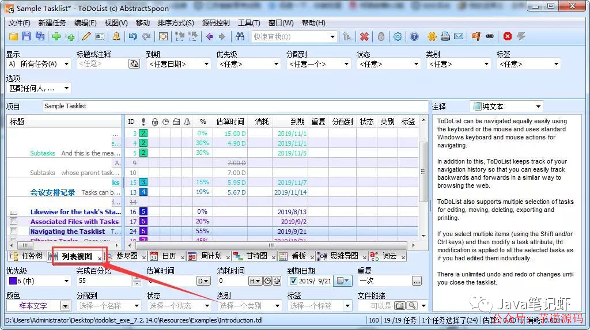Click the pencil edit task icon
Screen dimensions: 590x330
[x=86, y=36]
